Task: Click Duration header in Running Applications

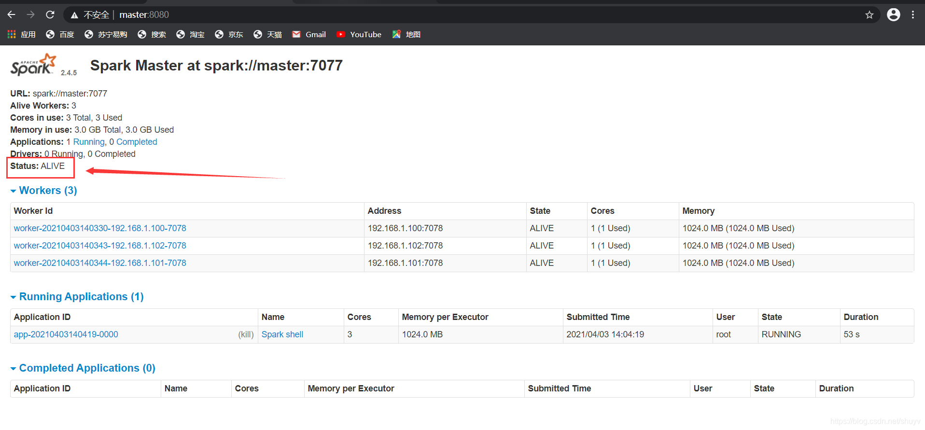Action: pos(861,317)
